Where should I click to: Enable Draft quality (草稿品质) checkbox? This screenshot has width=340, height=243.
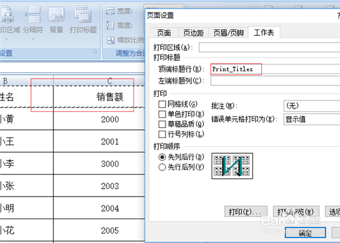tap(162, 124)
